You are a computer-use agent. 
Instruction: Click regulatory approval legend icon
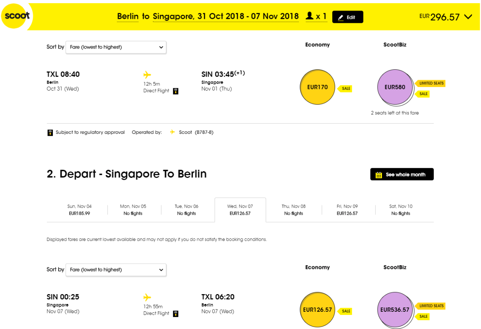[50, 133]
